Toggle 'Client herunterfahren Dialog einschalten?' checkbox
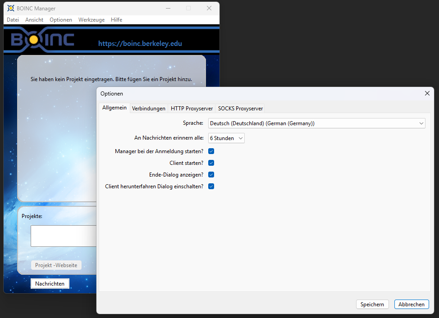The width and height of the screenshot is (439, 318). [x=211, y=186]
